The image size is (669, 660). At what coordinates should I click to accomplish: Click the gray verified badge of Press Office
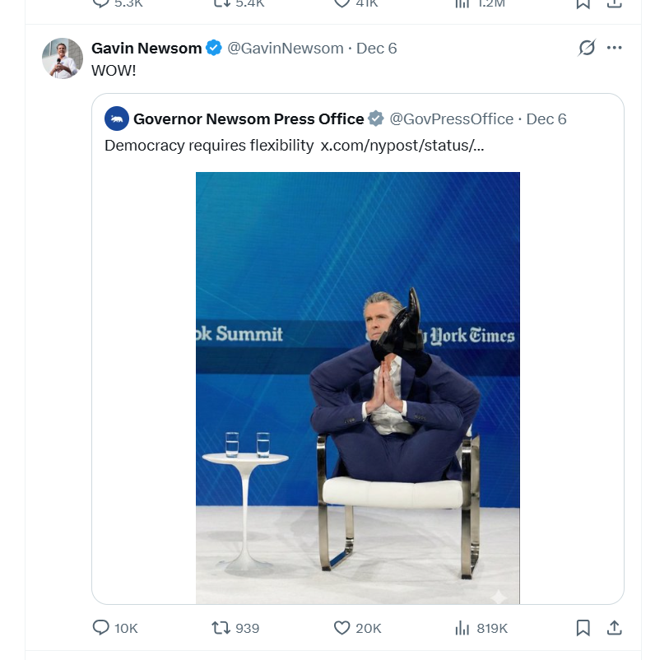376,119
